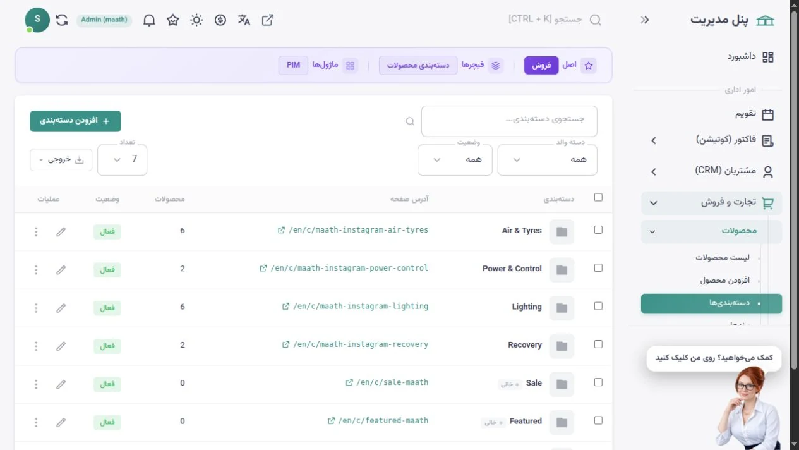Screen dimensions: 799x450
Task: Click the refresh sync icon
Action: (x=62, y=20)
